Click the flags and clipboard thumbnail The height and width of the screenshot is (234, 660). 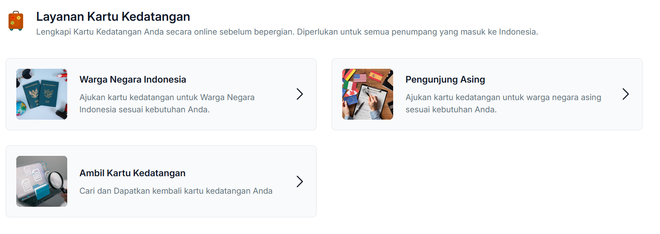pos(367,94)
